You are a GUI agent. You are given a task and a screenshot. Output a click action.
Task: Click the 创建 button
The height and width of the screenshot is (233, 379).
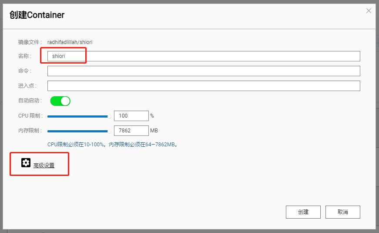303,212
